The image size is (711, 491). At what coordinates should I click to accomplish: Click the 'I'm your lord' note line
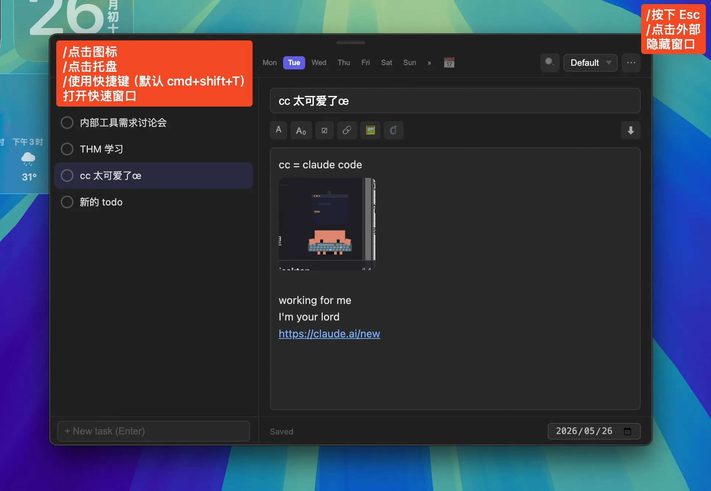pyautogui.click(x=309, y=317)
